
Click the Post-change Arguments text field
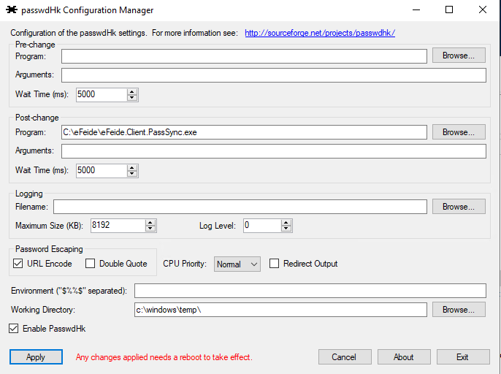click(273, 151)
